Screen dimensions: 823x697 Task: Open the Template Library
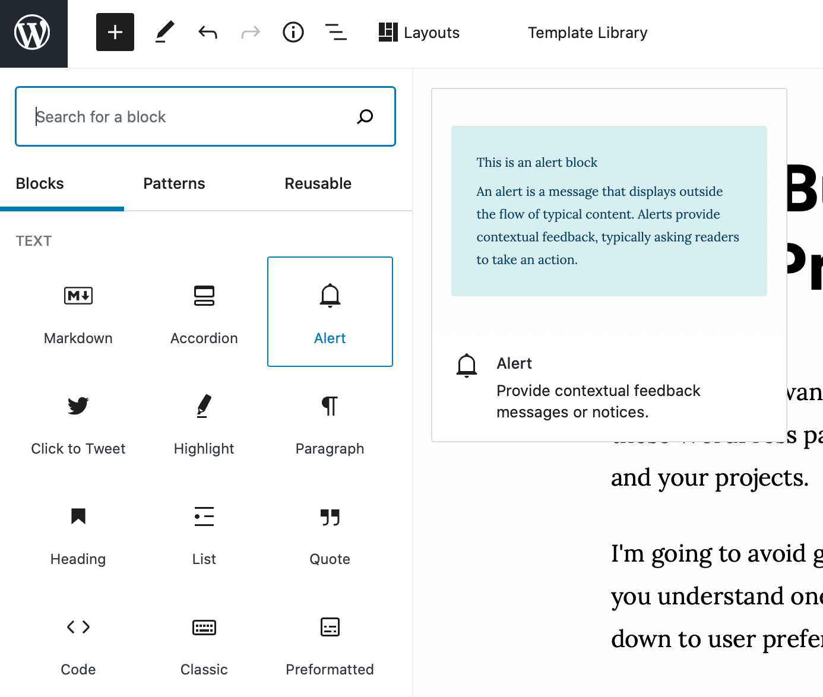[x=587, y=33]
